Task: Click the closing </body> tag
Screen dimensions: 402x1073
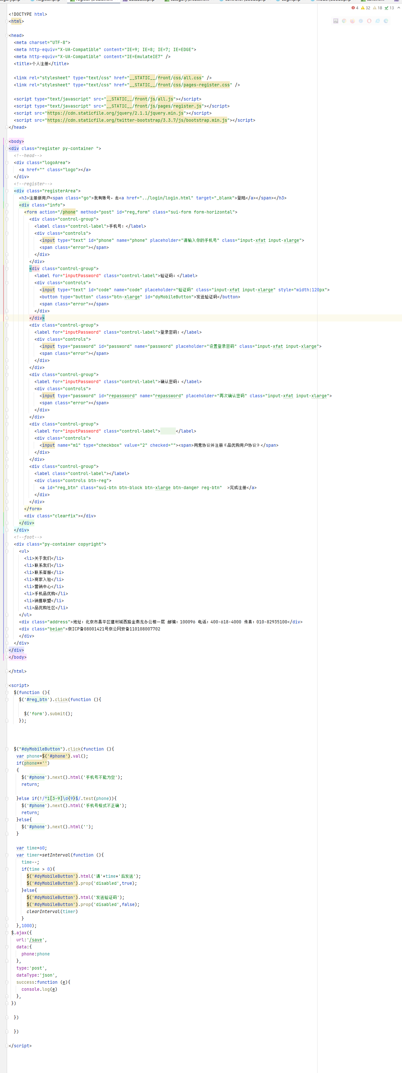Action: pos(17,658)
